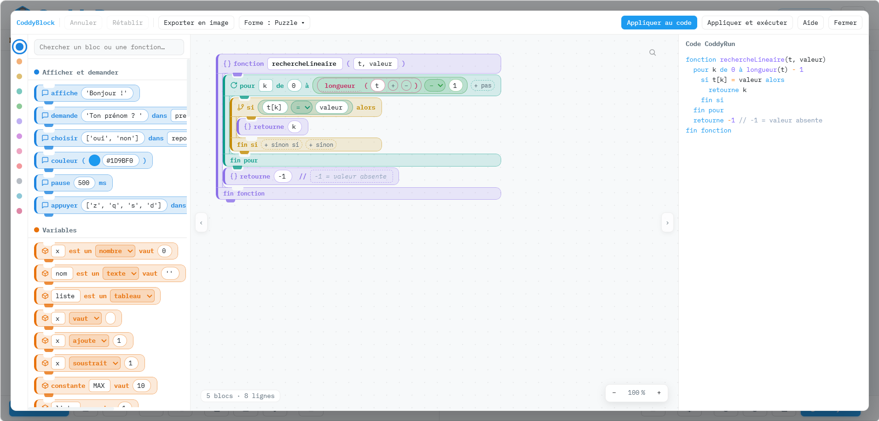Open the equals operator dropdown in the si block
This screenshot has height=421, width=879.
pos(302,108)
